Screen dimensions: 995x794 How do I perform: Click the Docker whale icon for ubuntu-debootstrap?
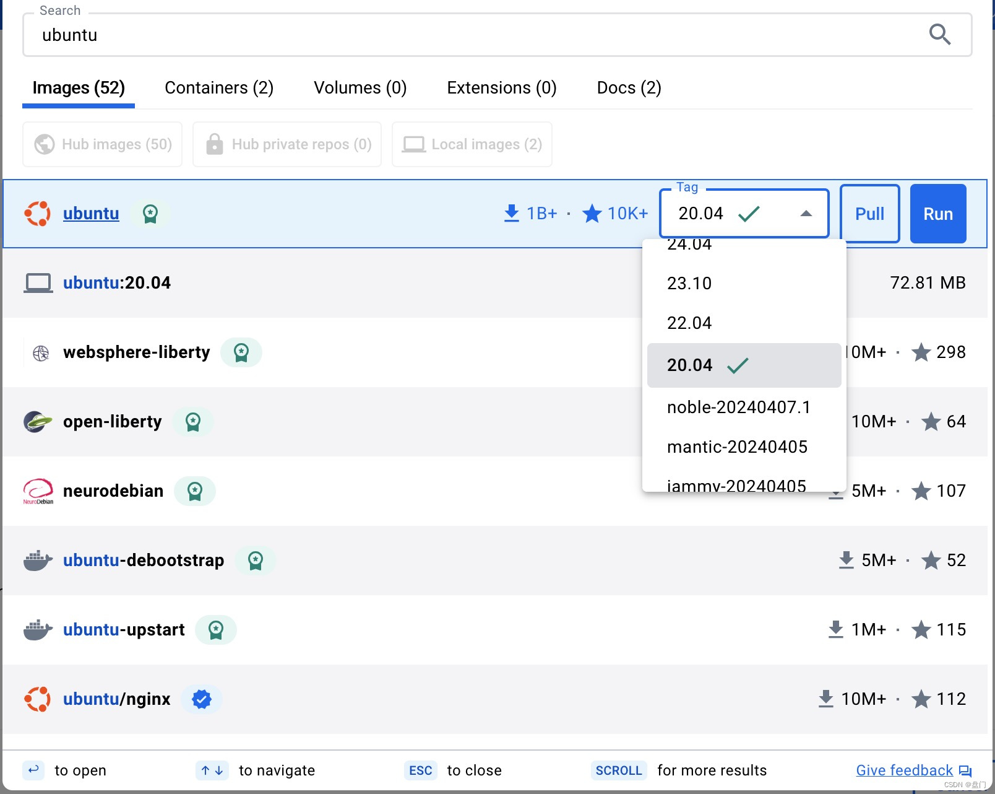pyautogui.click(x=38, y=561)
